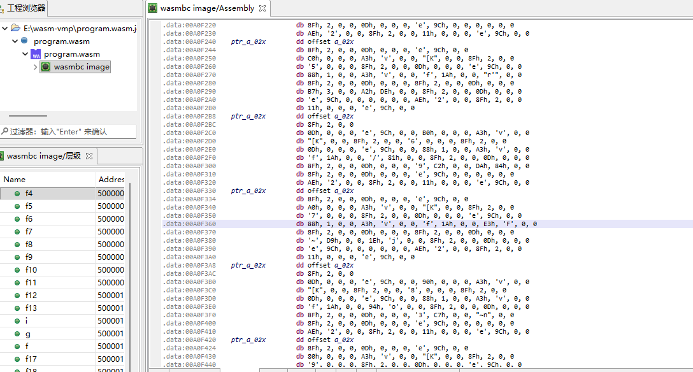Close the wasmbc image/Assembly tab
693x372 pixels.
coord(262,8)
